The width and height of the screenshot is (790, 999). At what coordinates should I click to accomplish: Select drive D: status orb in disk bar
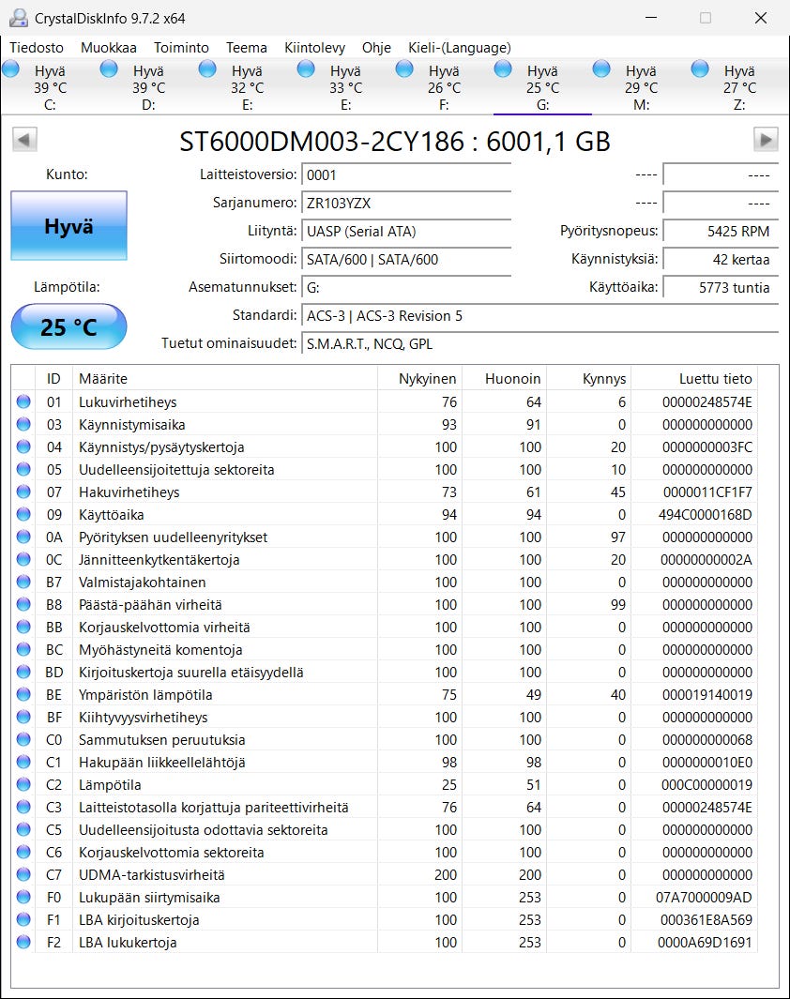(109, 68)
